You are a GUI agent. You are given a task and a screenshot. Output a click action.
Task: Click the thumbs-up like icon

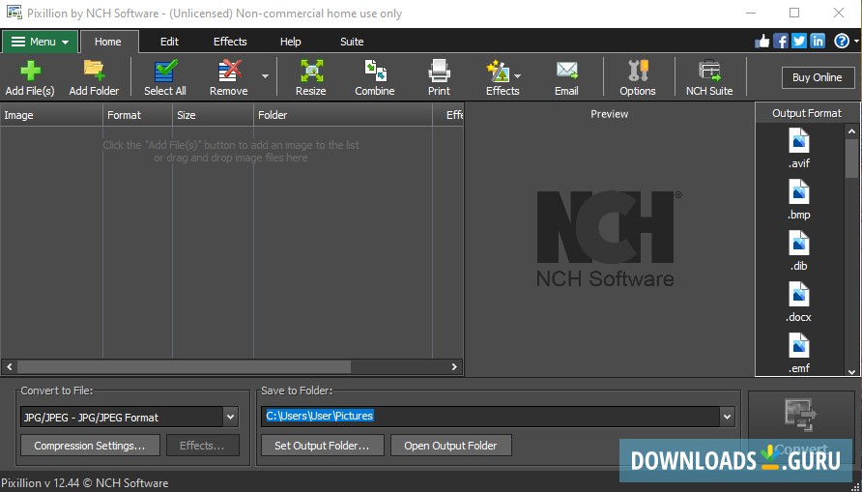(x=761, y=42)
